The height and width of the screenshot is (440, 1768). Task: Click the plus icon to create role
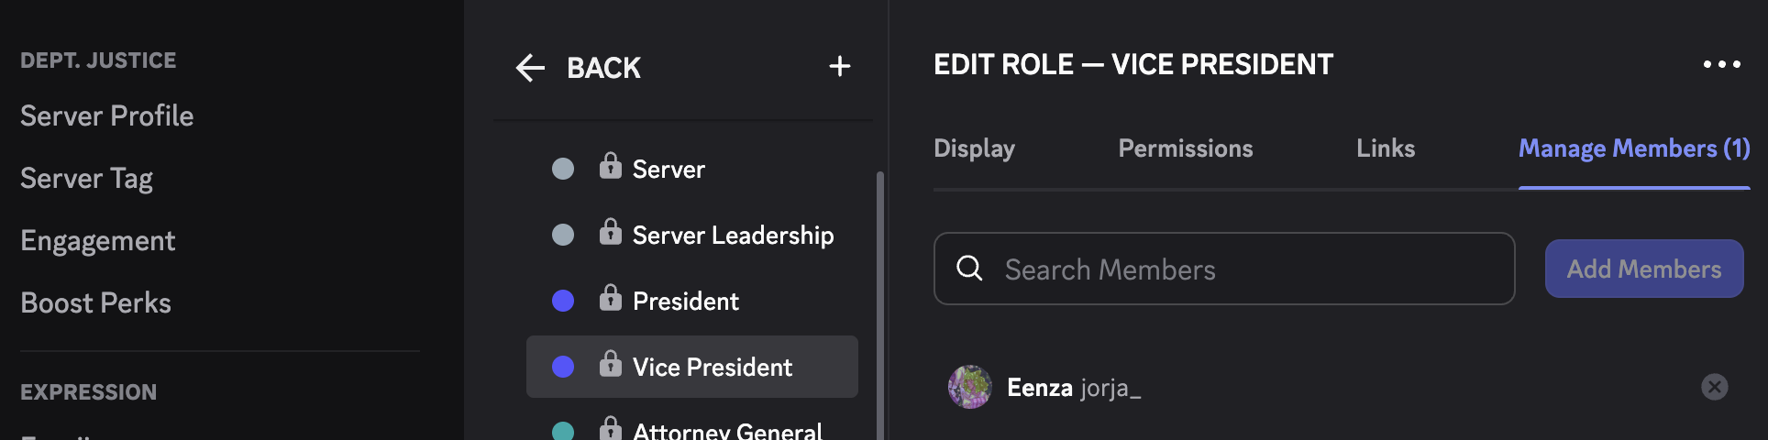[x=839, y=66]
